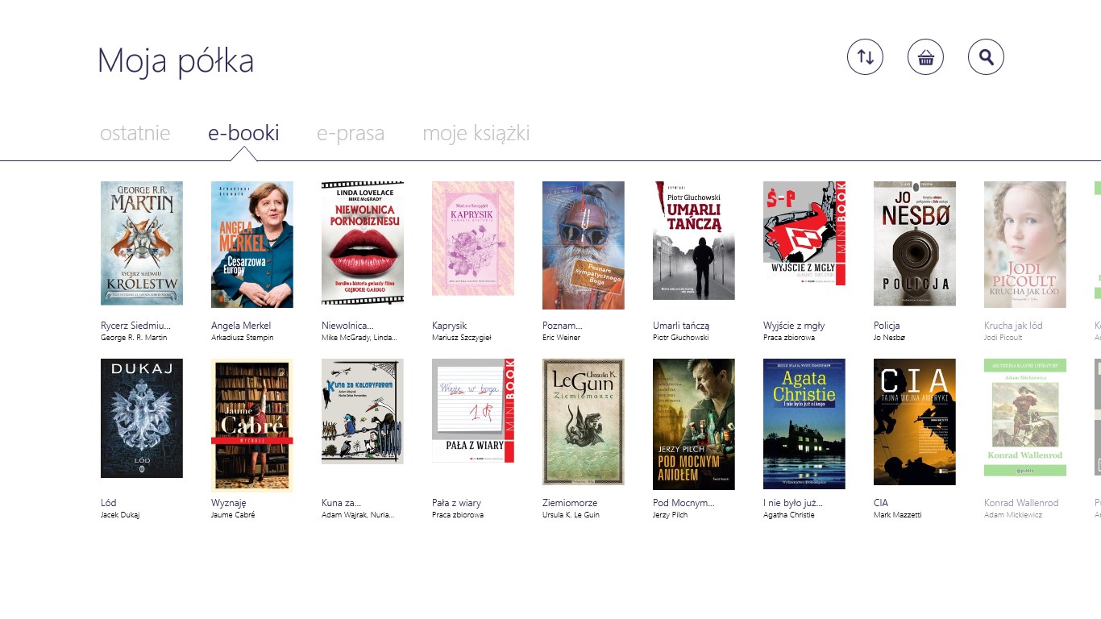Click author name Jaume Cabré

point(233,515)
